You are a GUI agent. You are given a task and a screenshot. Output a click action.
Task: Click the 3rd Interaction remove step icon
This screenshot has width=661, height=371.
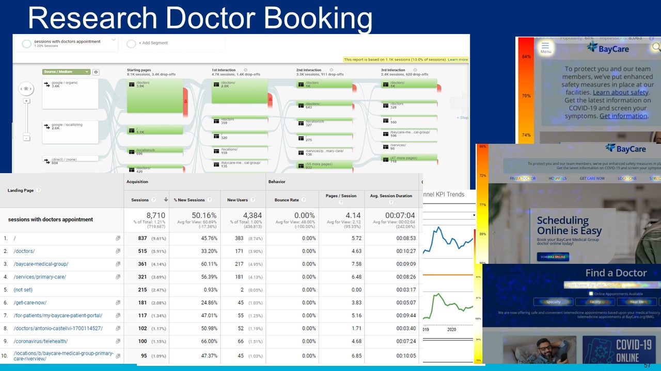415,70
